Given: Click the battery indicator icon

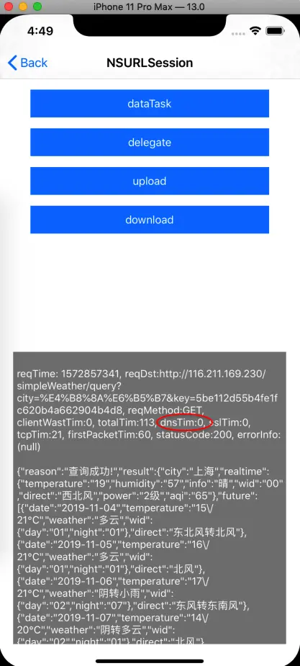Looking at the screenshot, I should (x=276, y=31).
